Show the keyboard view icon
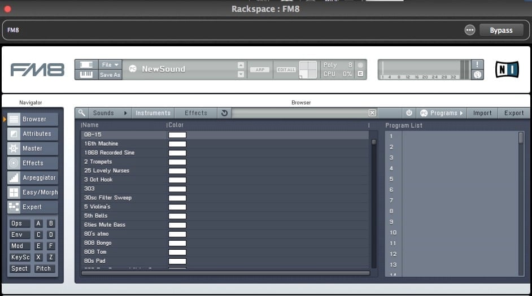532x296 pixels. 86,75
